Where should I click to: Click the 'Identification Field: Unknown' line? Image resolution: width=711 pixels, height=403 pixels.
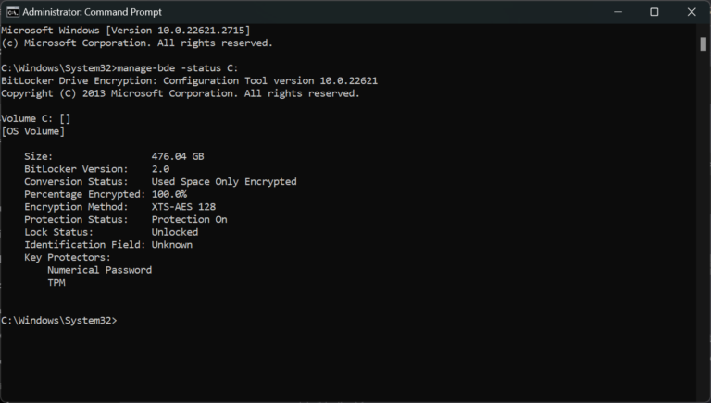point(108,245)
